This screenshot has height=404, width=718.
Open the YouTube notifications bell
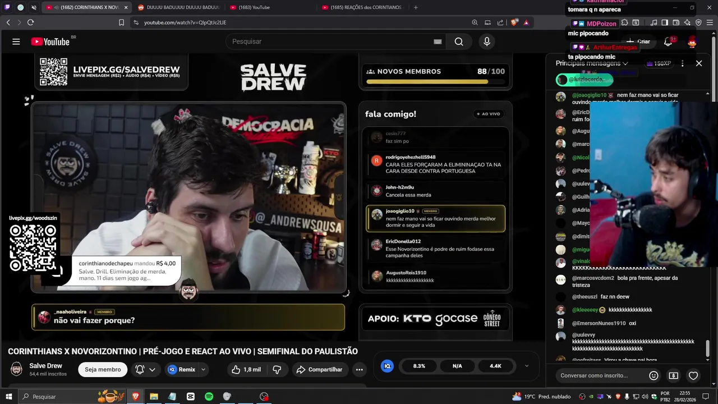pyautogui.click(x=668, y=42)
